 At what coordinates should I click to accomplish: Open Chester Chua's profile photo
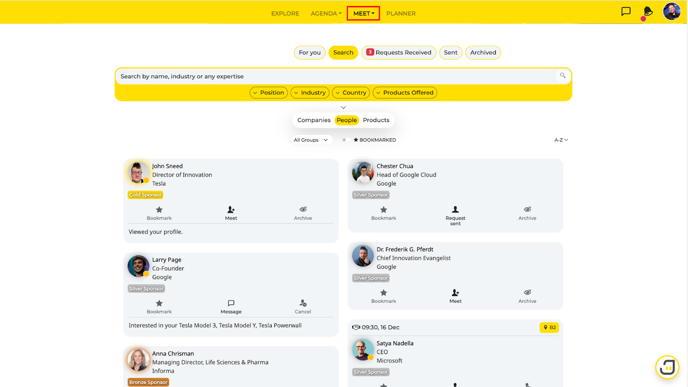click(362, 173)
